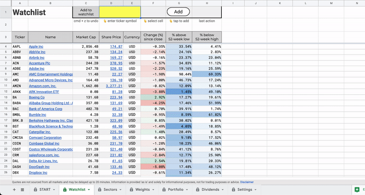The image size is (365, 195).
Task: Select the -5.08% change cell for DASH
Action: [x=153, y=167]
